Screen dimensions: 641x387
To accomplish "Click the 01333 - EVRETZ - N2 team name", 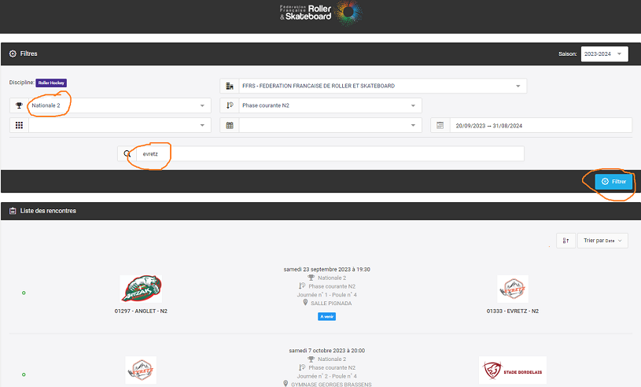I will pos(513,311).
